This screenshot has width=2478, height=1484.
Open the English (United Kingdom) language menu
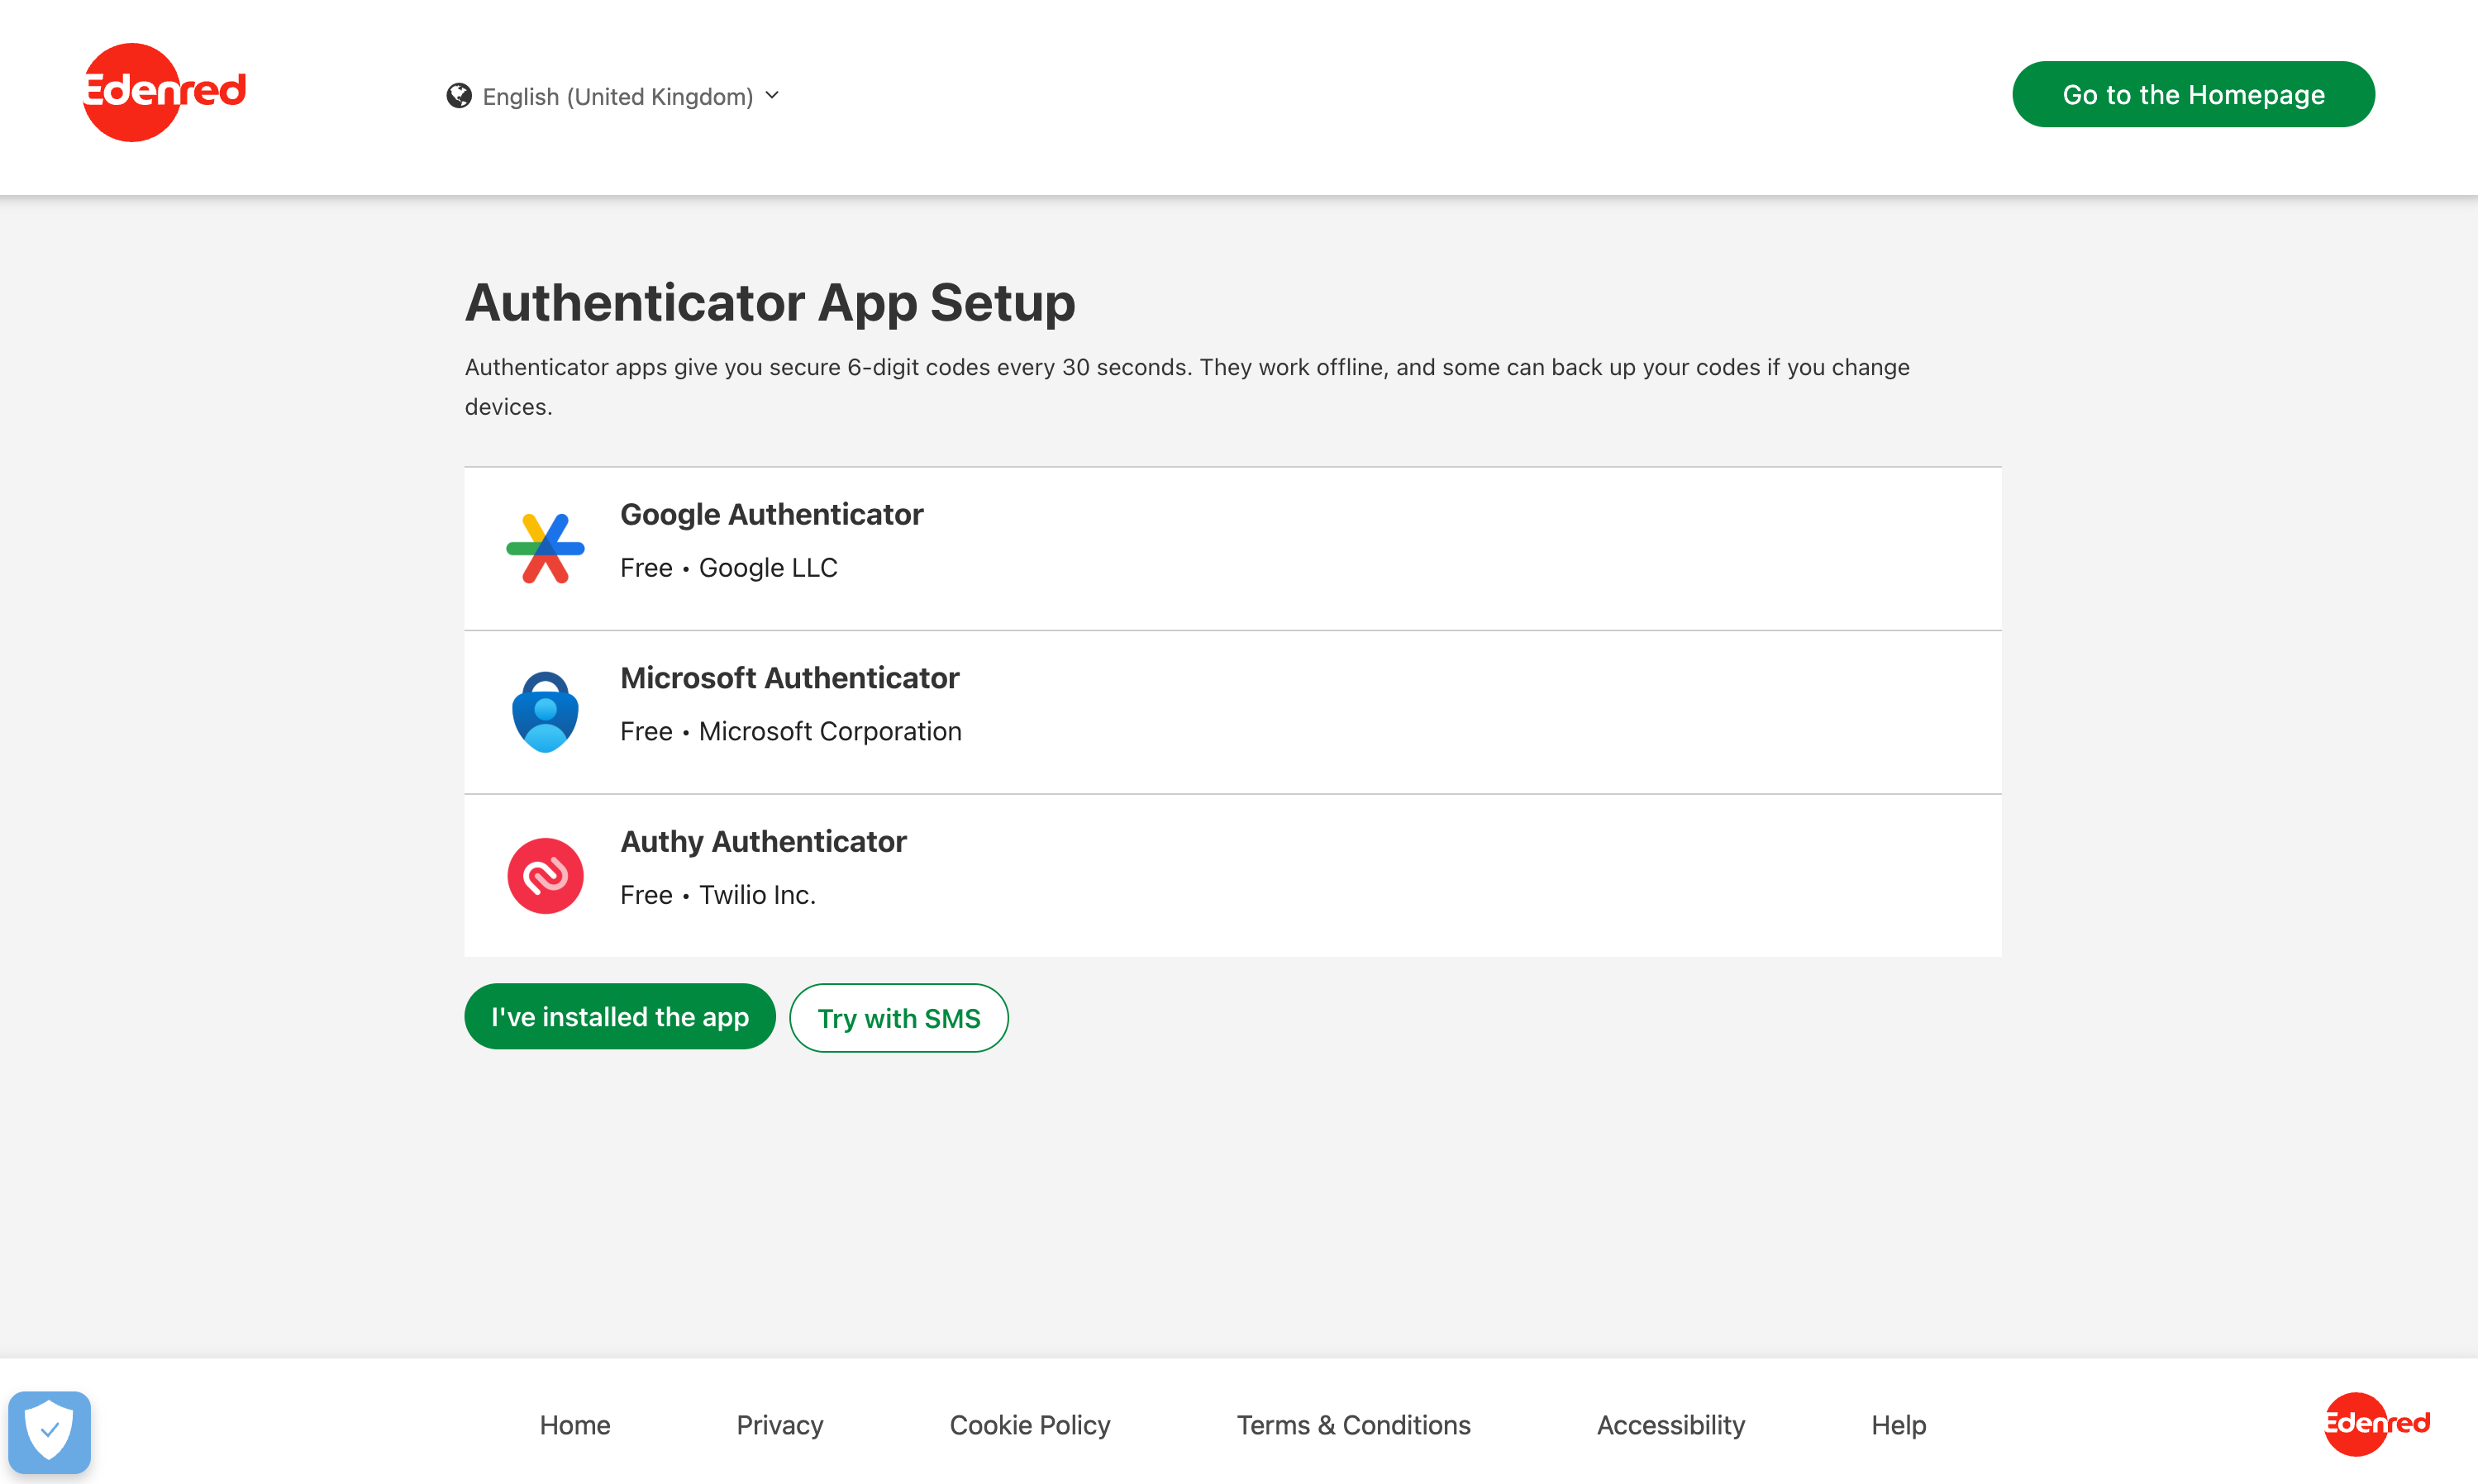click(x=616, y=96)
